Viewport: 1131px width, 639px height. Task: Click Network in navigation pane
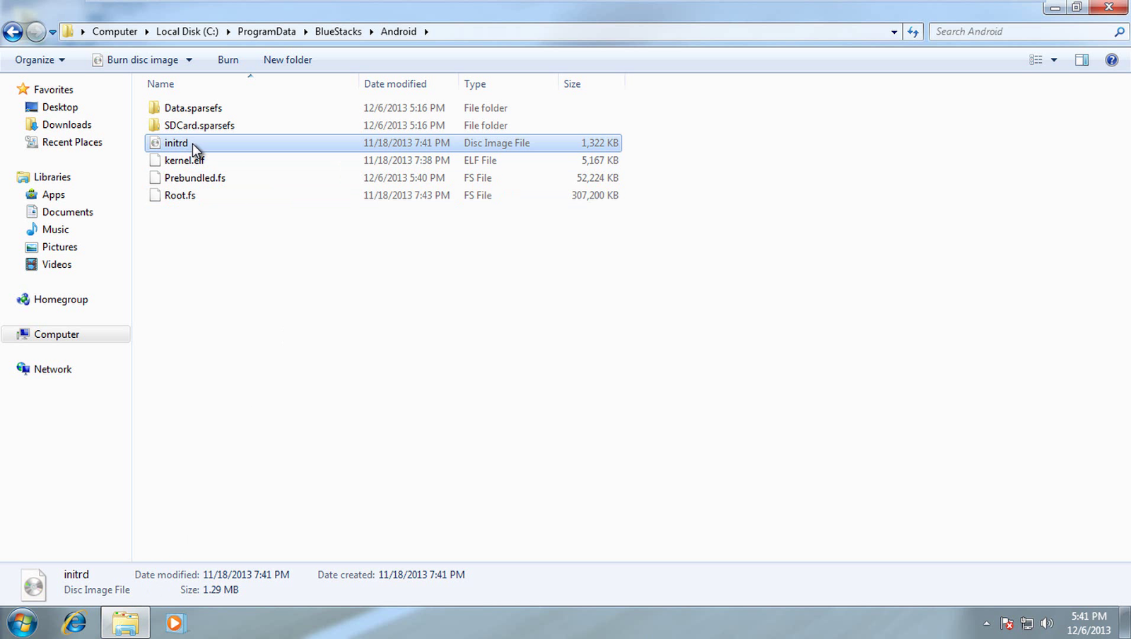click(52, 370)
